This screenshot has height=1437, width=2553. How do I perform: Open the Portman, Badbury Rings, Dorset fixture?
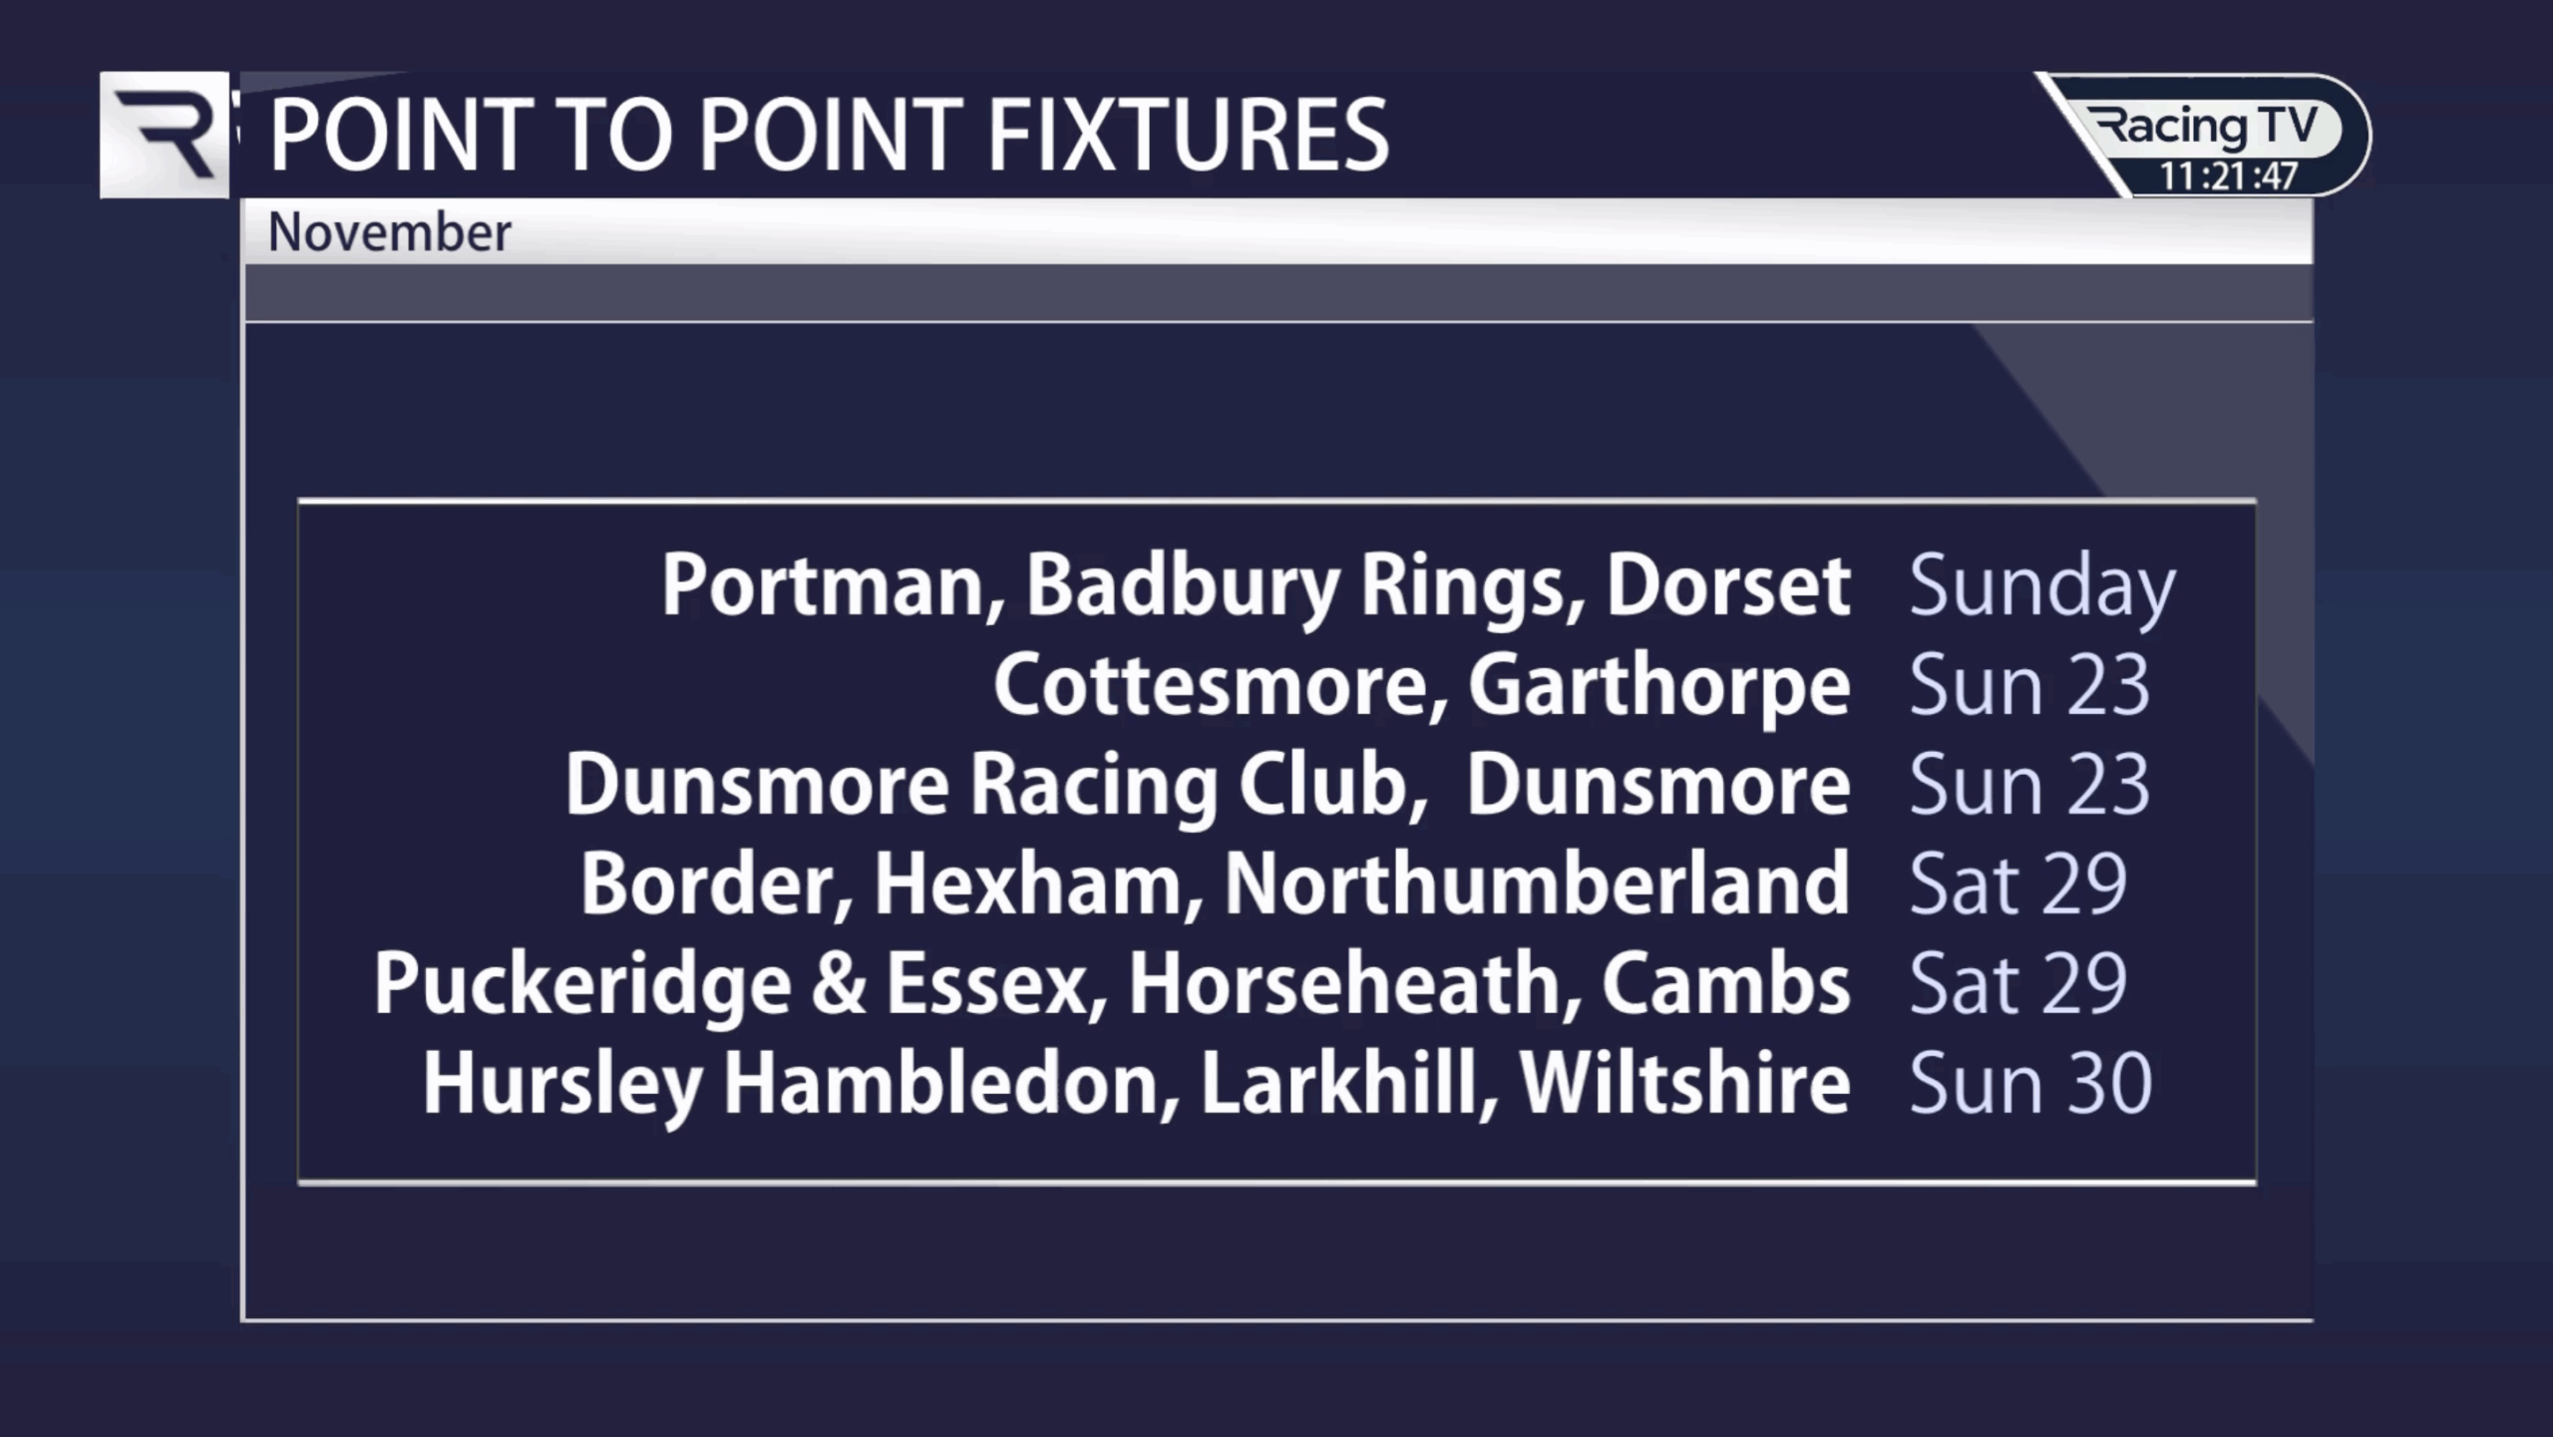click(x=1256, y=585)
